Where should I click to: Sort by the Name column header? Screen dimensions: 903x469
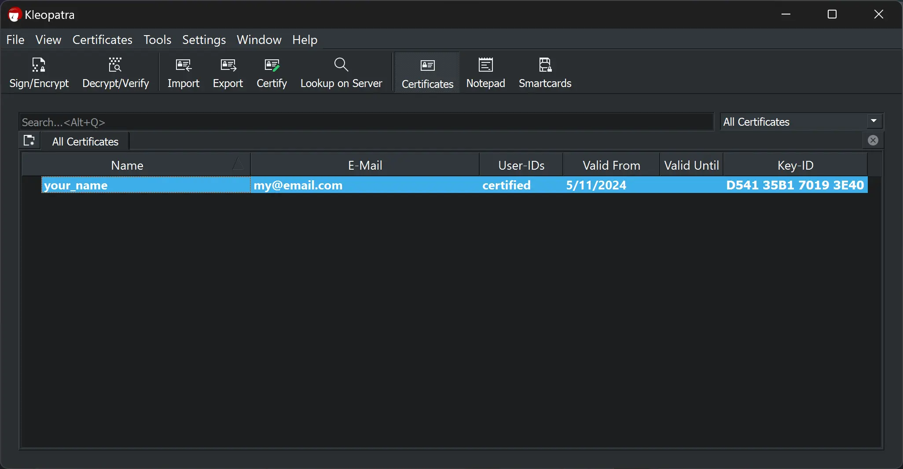pos(136,165)
